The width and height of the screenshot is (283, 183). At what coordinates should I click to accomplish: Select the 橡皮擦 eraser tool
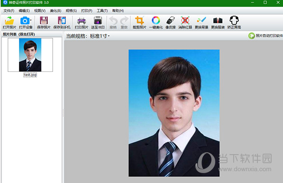pyautogui.click(x=171, y=20)
